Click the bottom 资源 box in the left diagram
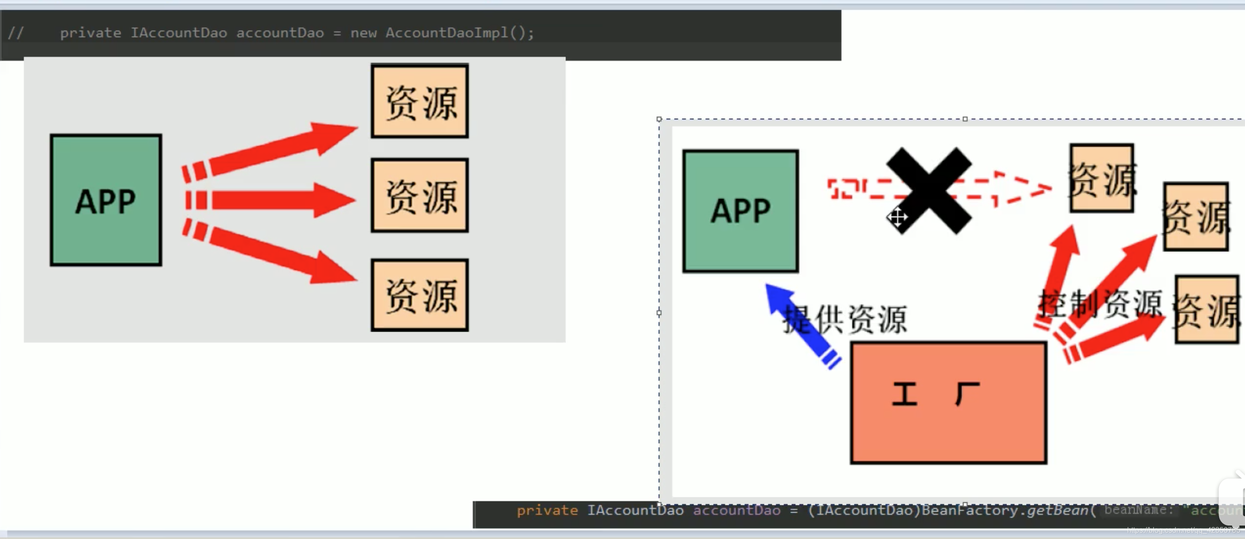Viewport: 1245px width, 539px height. click(419, 295)
